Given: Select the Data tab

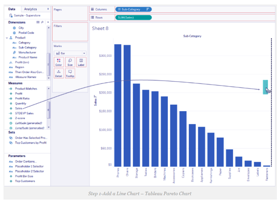Looking at the screenshot, I should click(12, 9).
